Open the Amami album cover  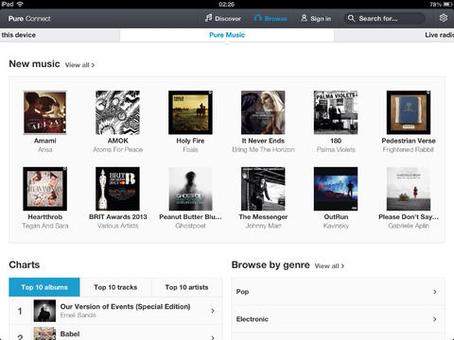(x=45, y=112)
